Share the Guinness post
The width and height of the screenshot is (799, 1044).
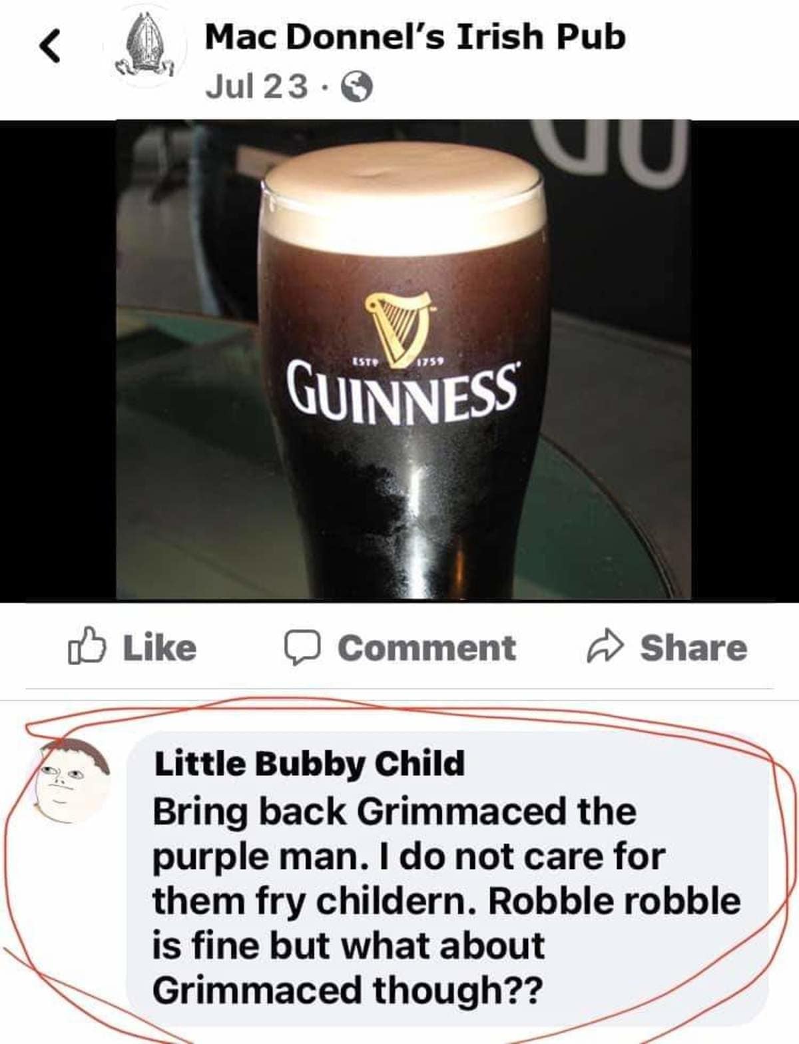[x=666, y=648]
